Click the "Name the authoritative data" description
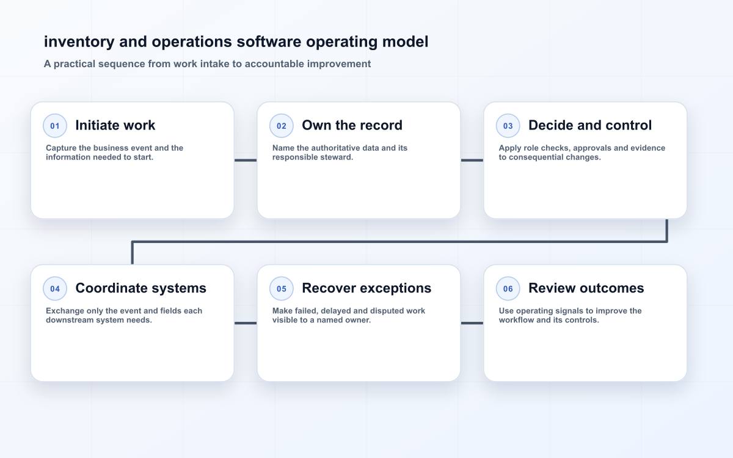The image size is (733, 458). point(340,153)
